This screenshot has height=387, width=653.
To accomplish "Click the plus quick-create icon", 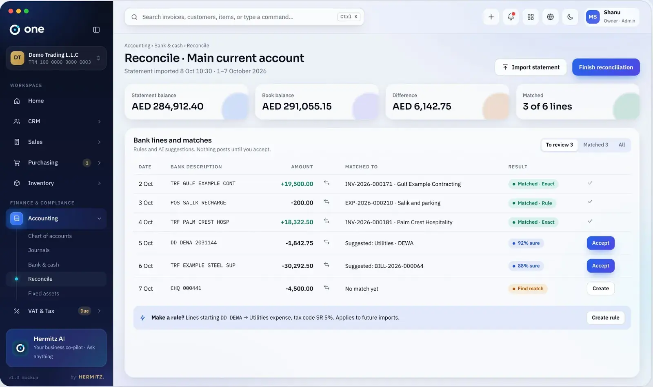I will tap(491, 17).
